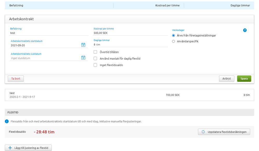Open calendar picker for contract end date

pos(83,58)
